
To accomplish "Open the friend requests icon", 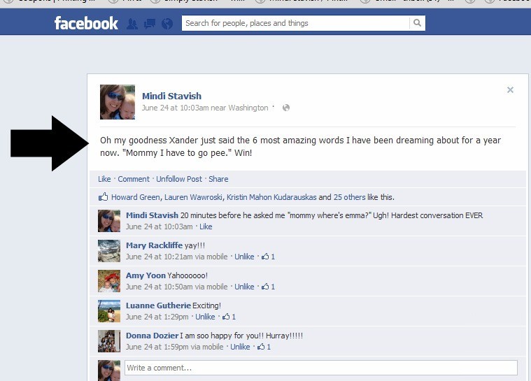I will click(x=132, y=24).
